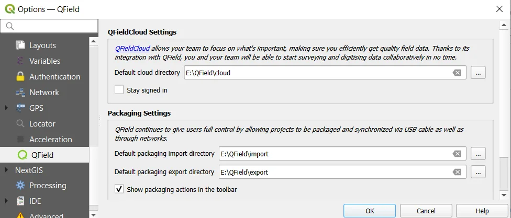This screenshot has height=218, width=511.
Task: Click the Network icon in sidebar
Action: tap(20, 92)
